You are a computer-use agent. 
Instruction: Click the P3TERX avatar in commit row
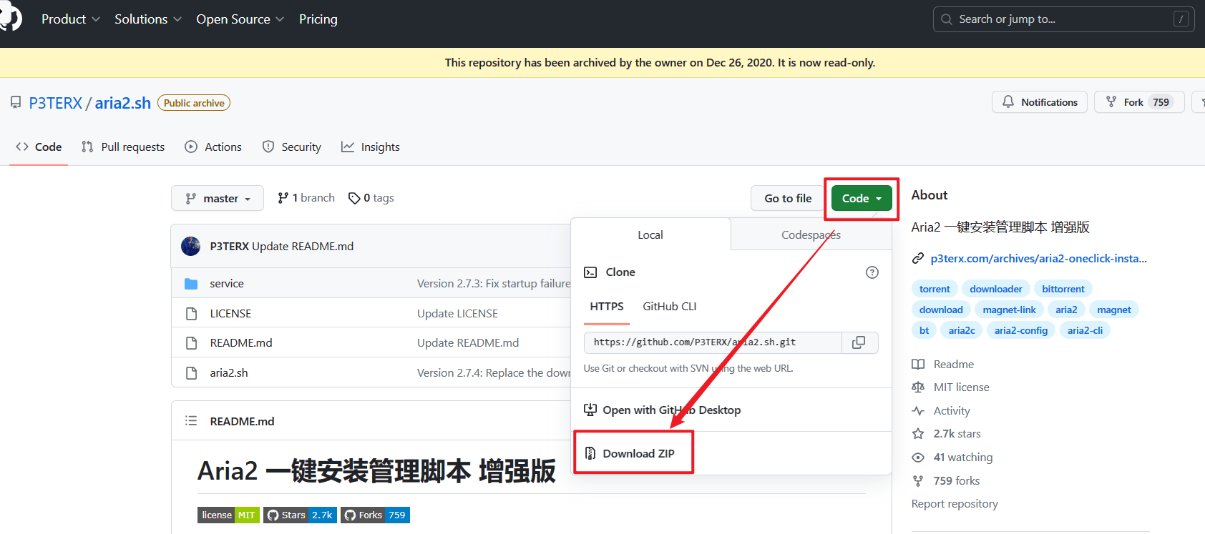[191, 247]
